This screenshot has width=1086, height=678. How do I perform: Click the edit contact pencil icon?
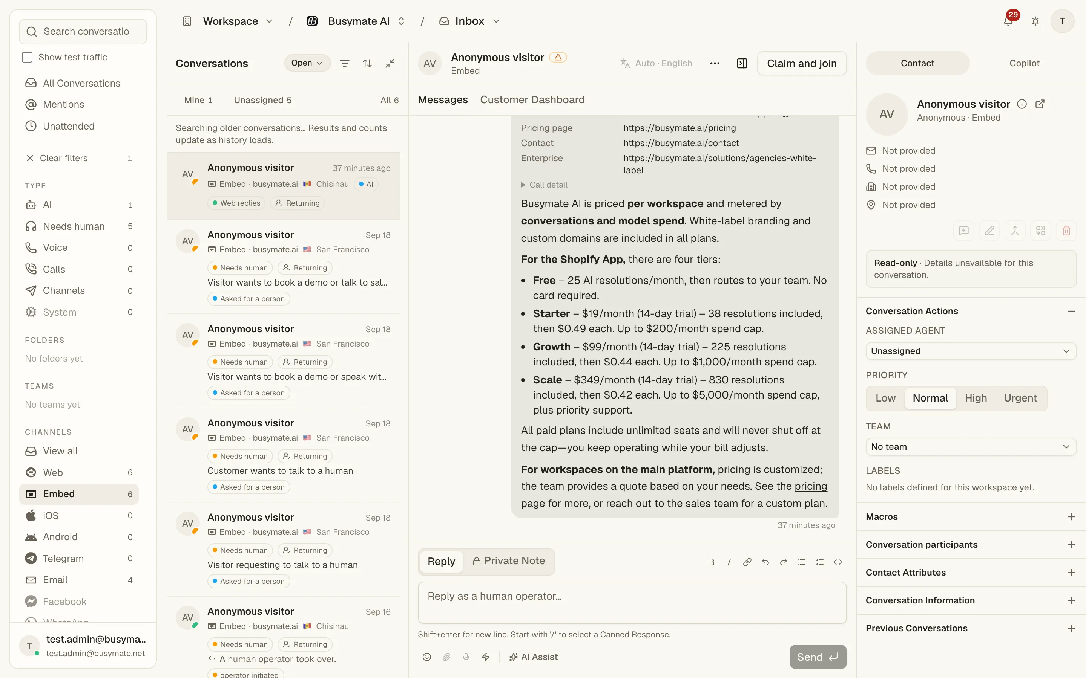point(989,231)
